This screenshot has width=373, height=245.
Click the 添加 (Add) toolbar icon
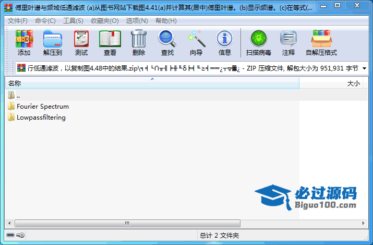click(24, 39)
